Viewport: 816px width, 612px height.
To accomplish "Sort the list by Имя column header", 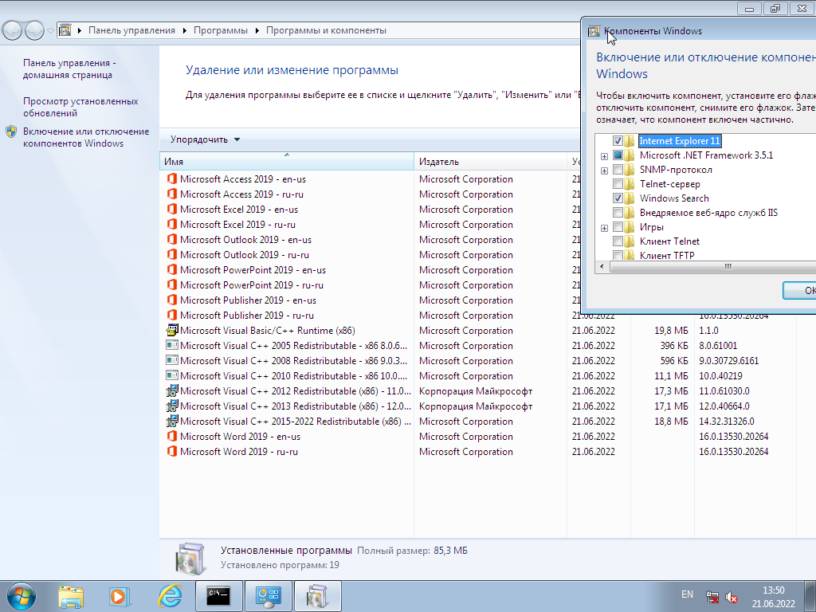I will pyautogui.click(x=287, y=161).
